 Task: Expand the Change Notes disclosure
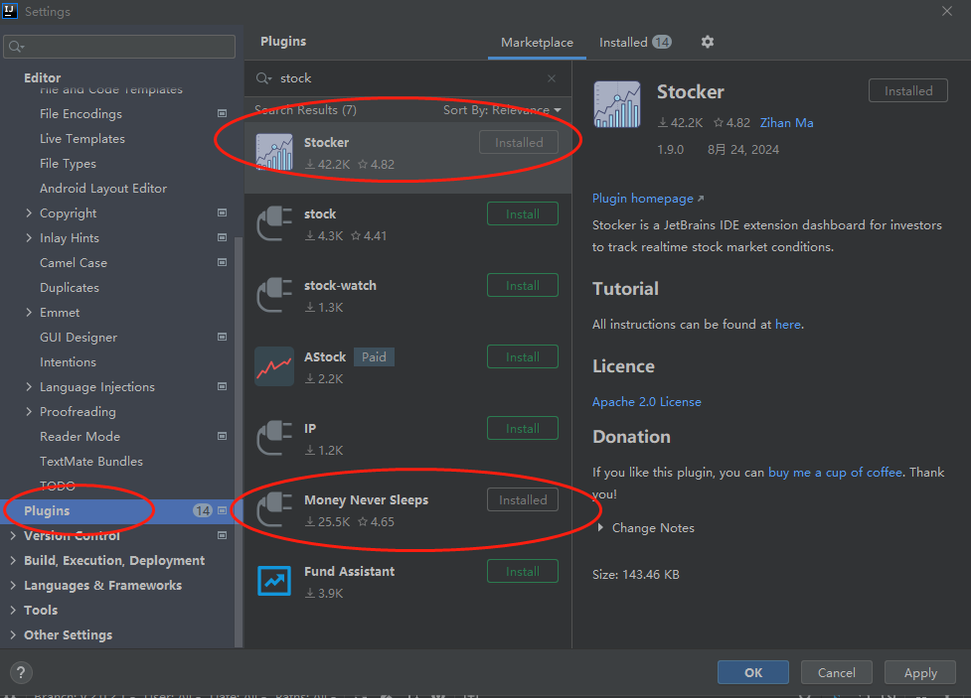[x=600, y=528]
